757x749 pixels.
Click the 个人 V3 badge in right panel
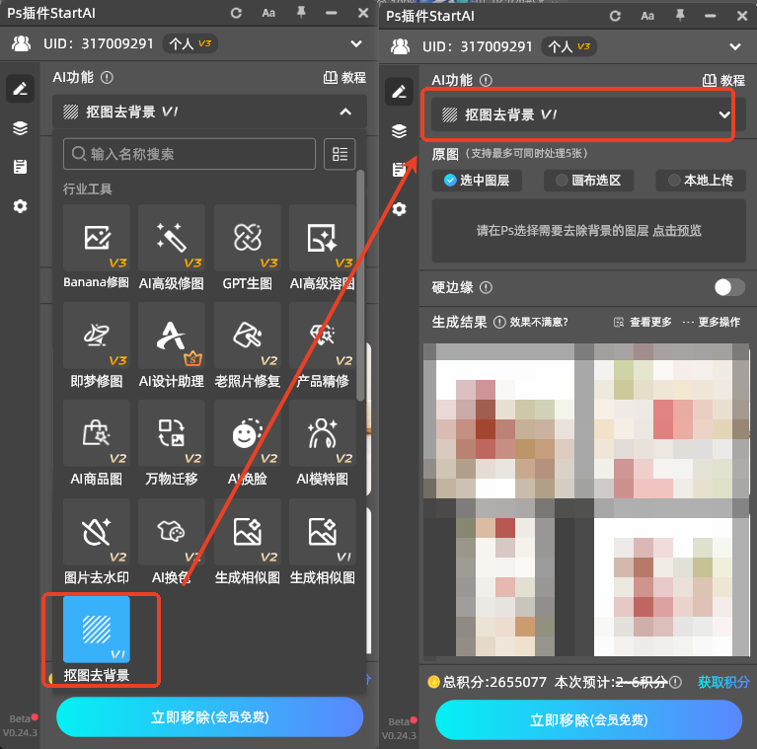[569, 46]
